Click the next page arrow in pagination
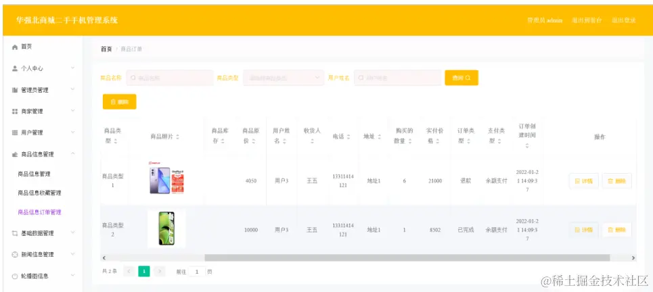 click(x=159, y=272)
